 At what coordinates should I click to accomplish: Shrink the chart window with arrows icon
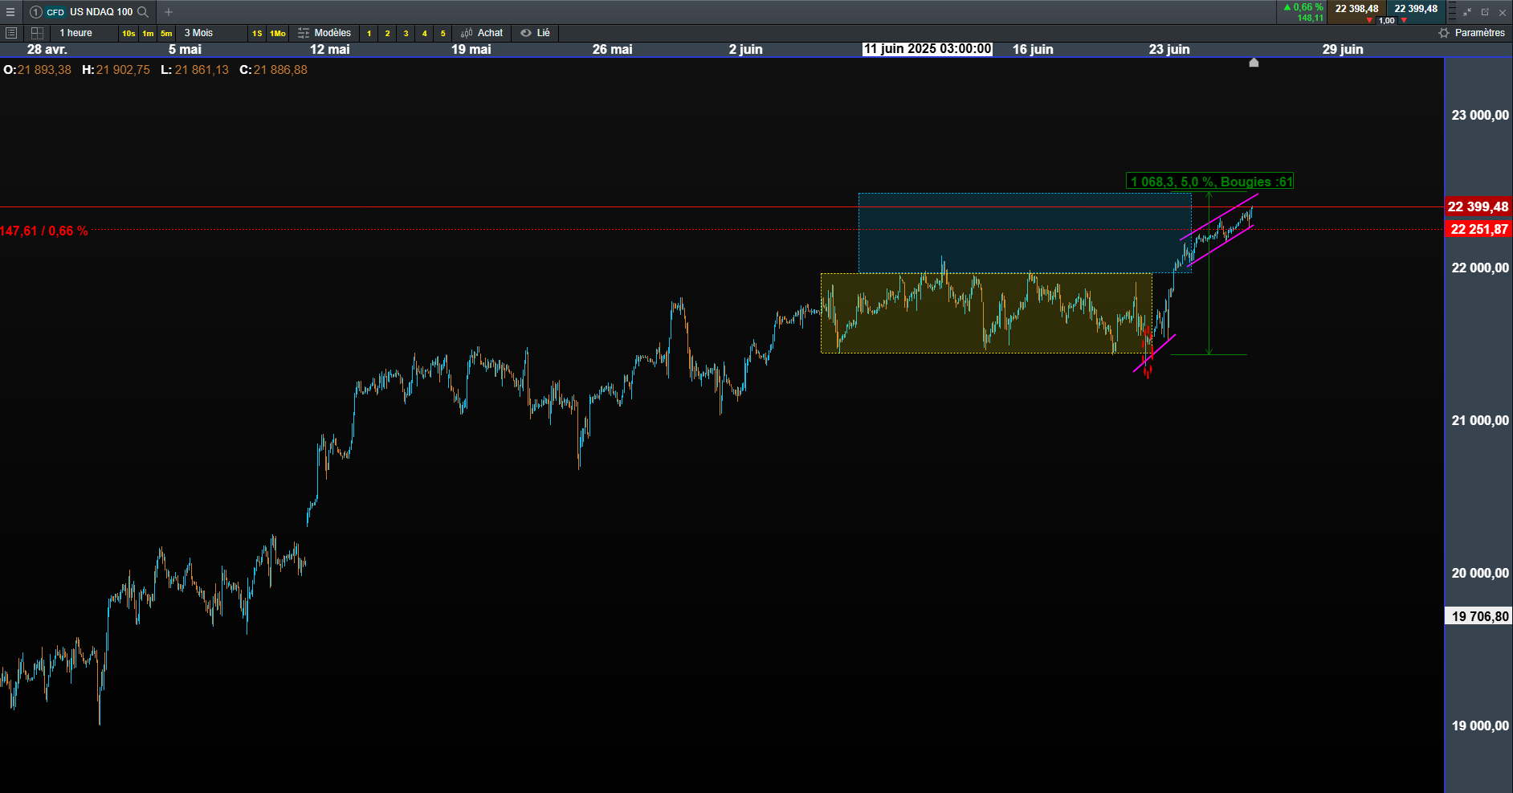1467,12
